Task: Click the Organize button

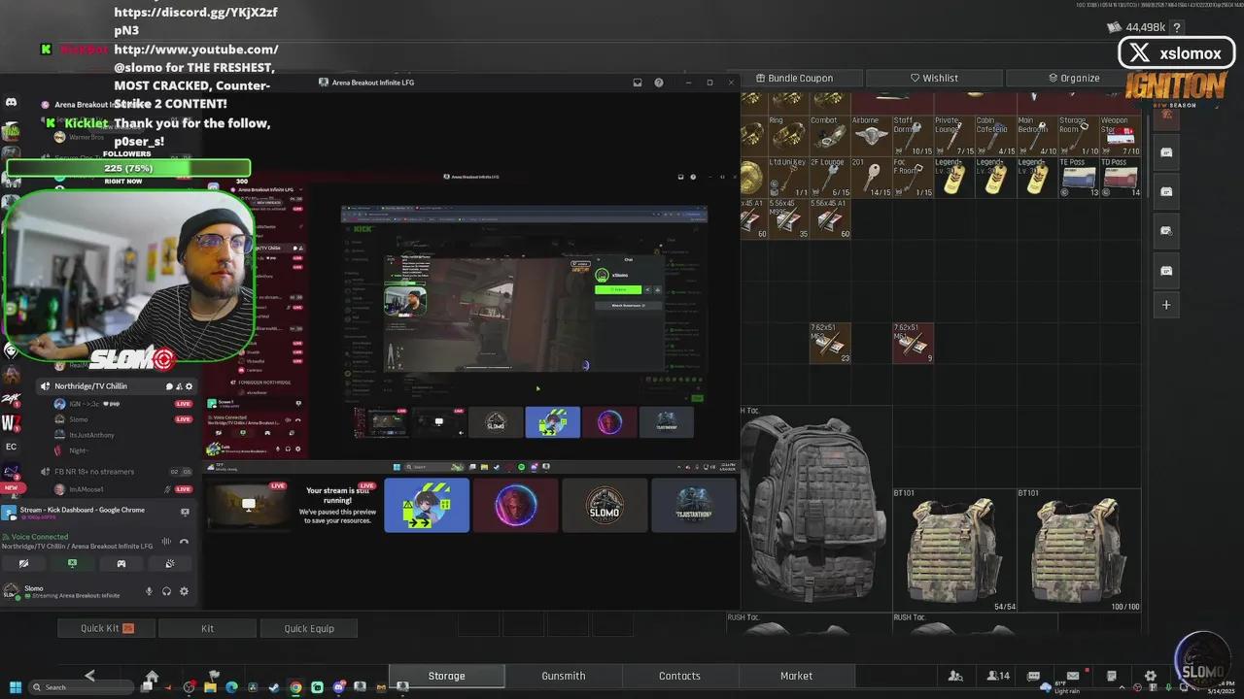Action: tap(1074, 78)
